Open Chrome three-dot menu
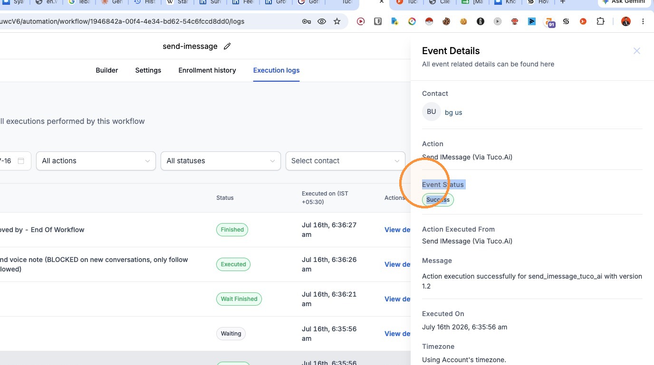This screenshot has width=654, height=365. pyautogui.click(x=643, y=21)
